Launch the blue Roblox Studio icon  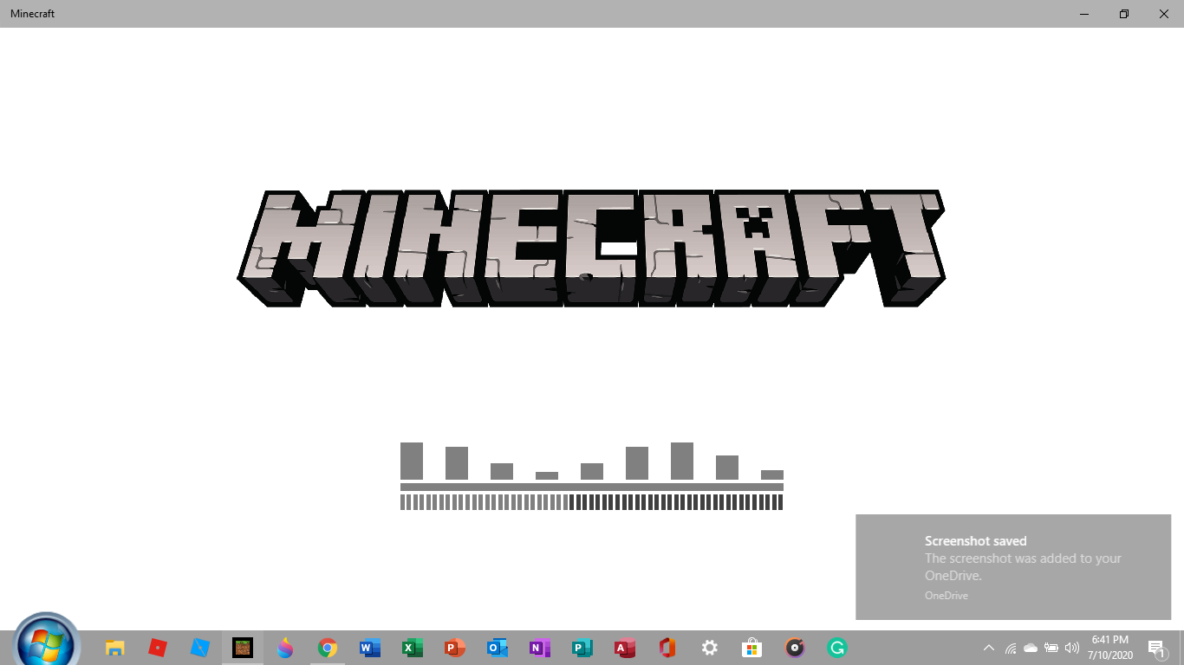(x=199, y=648)
